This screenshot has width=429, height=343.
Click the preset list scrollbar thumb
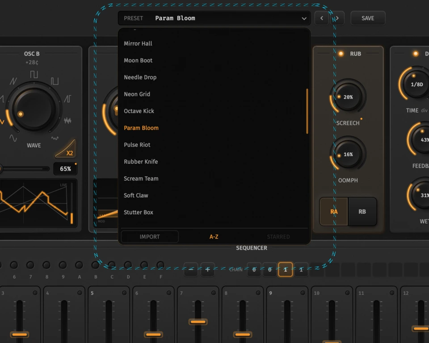coord(307,111)
